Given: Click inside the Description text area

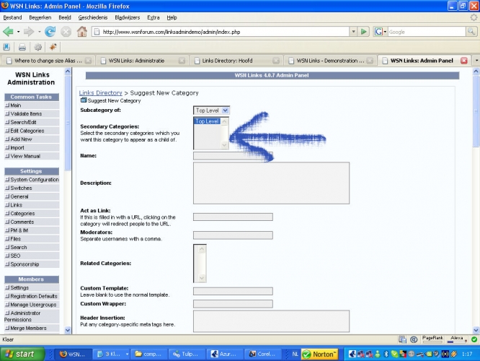Looking at the screenshot, I should point(271,183).
